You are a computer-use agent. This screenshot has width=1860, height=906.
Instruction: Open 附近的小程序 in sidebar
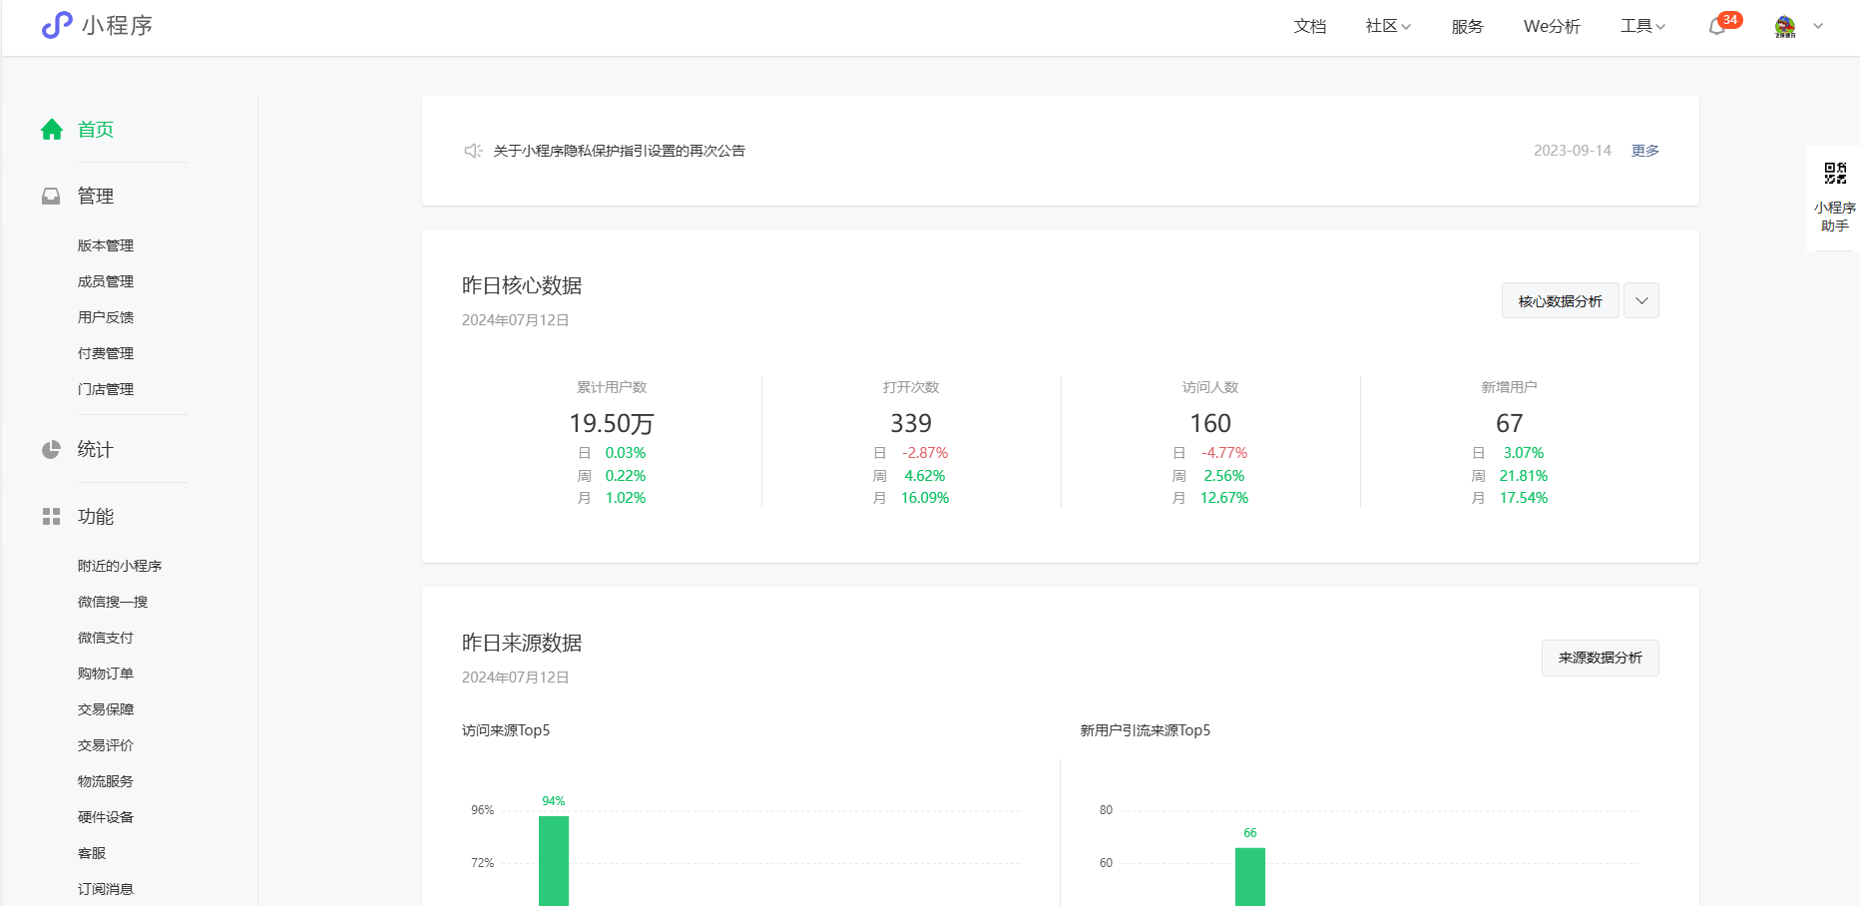pyautogui.click(x=120, y=566)
